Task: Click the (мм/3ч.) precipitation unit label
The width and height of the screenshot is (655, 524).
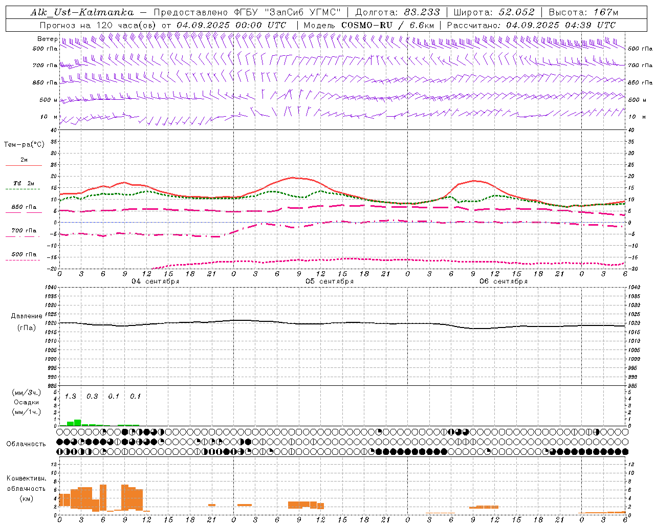Action: pyautogui.click(x=27, y=392)
